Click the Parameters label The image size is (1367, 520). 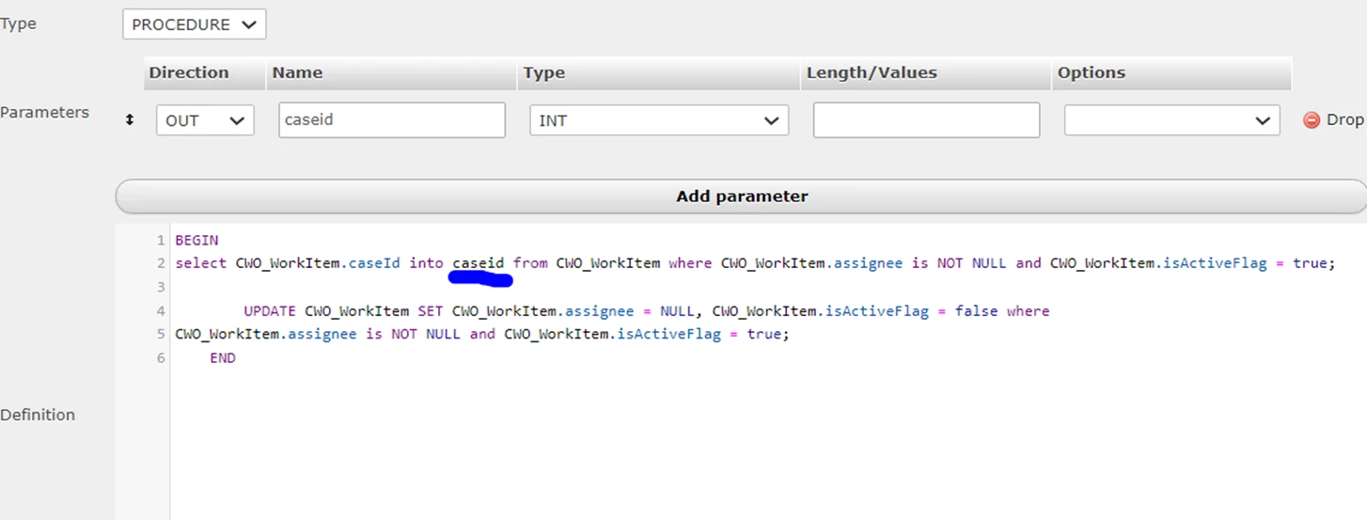point(44,112)
